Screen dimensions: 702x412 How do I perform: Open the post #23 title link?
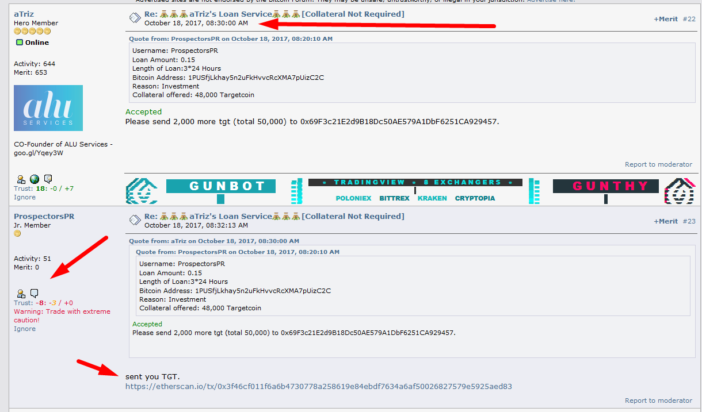pos(274,216)
